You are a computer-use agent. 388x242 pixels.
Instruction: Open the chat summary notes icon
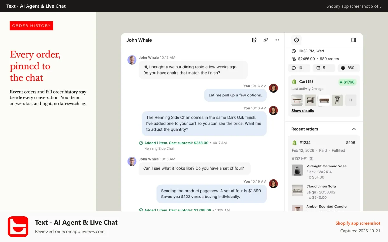(x=254, y=40)
